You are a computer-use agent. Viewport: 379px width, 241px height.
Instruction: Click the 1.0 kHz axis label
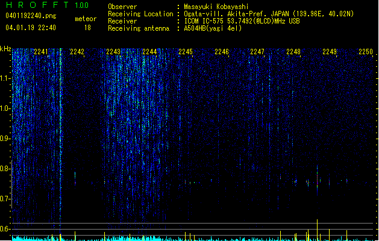click(5, 108)
